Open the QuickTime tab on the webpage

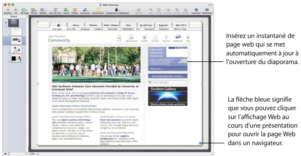146,25
